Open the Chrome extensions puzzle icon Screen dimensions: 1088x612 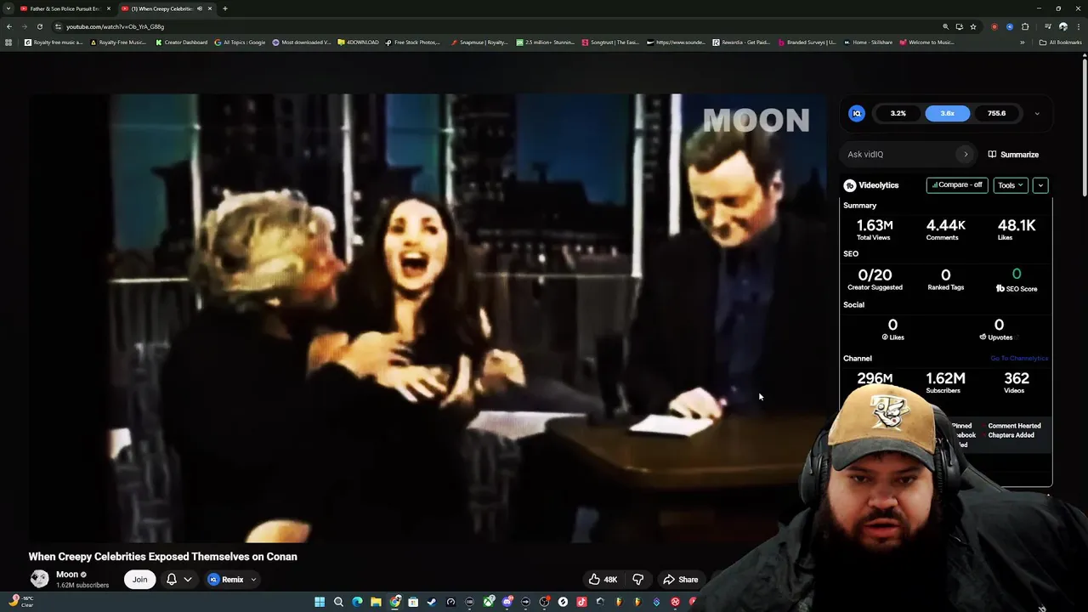[1025, 26]
